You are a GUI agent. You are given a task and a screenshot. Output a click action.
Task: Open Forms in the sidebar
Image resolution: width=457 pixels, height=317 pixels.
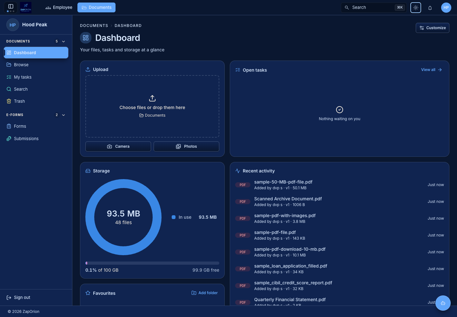point(36,126)
